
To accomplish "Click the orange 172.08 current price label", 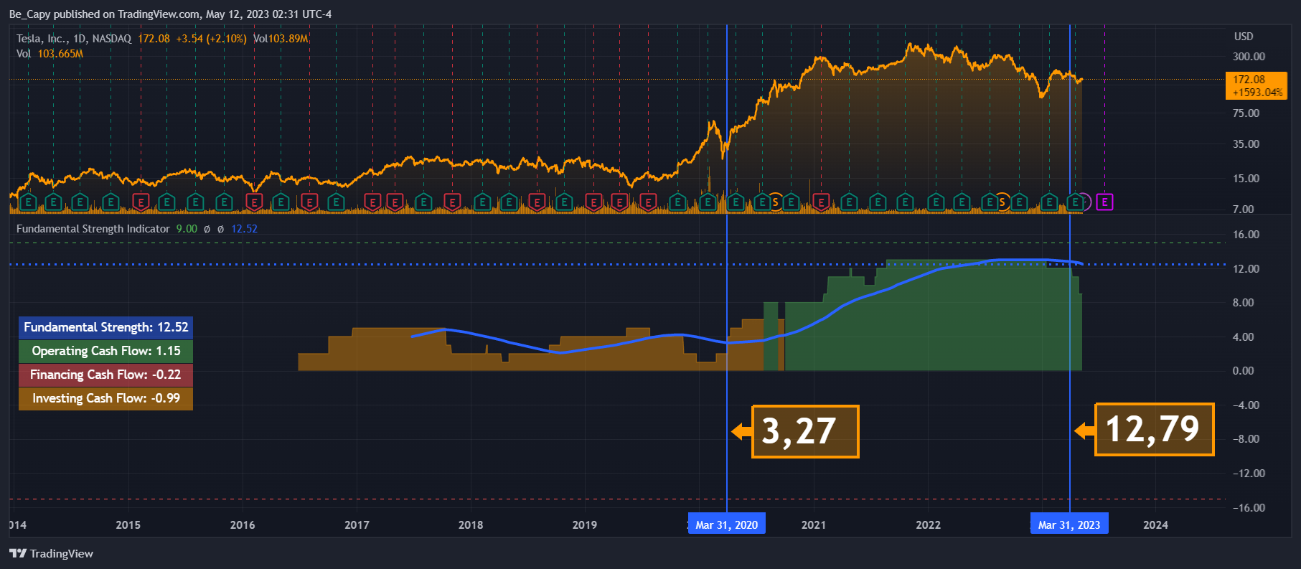I will pos(1257,86).
